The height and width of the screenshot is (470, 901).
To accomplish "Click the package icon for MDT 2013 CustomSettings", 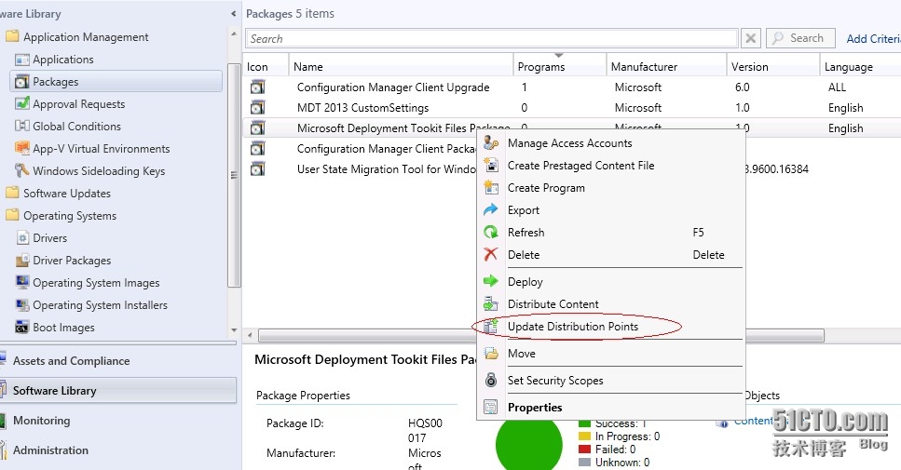I will click(x=257, y=107).
